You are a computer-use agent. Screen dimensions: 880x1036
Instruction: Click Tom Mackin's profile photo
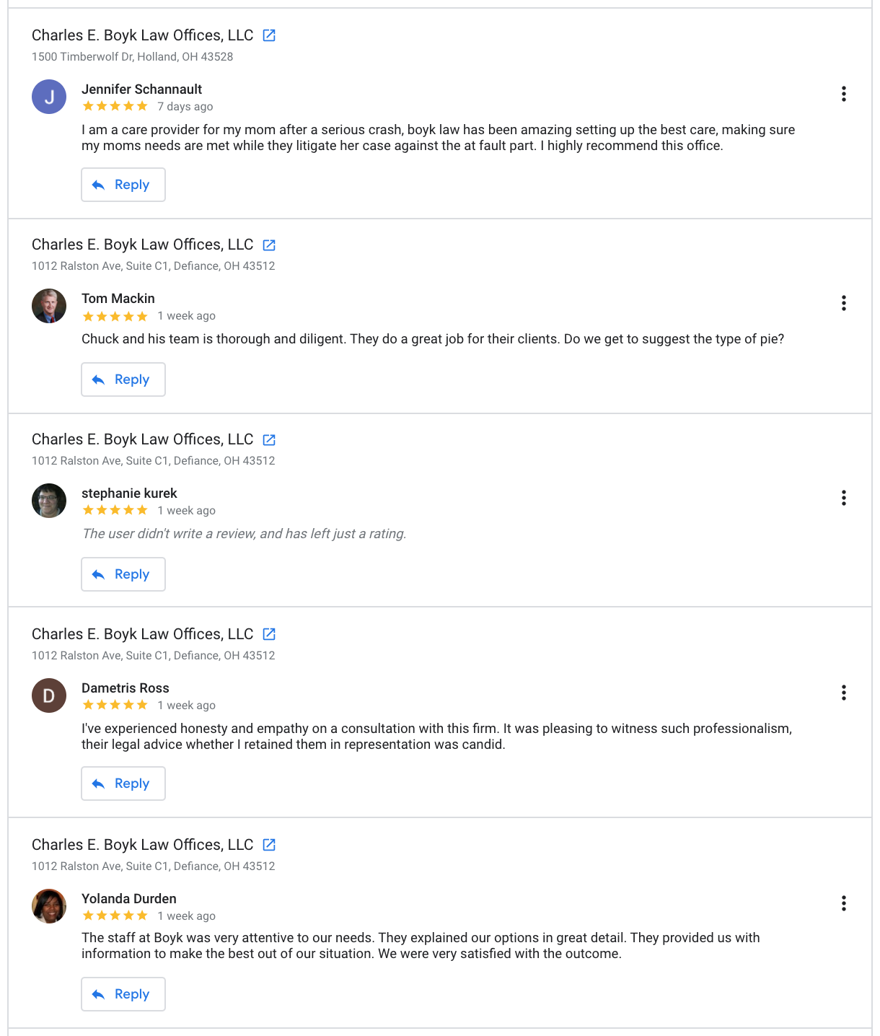point(49,306)
